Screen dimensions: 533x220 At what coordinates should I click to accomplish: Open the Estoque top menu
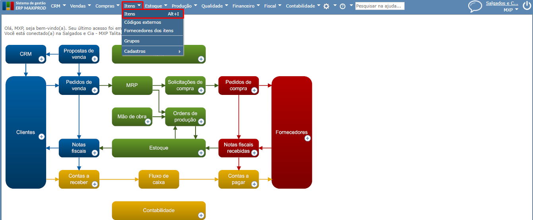coord(156,6)
